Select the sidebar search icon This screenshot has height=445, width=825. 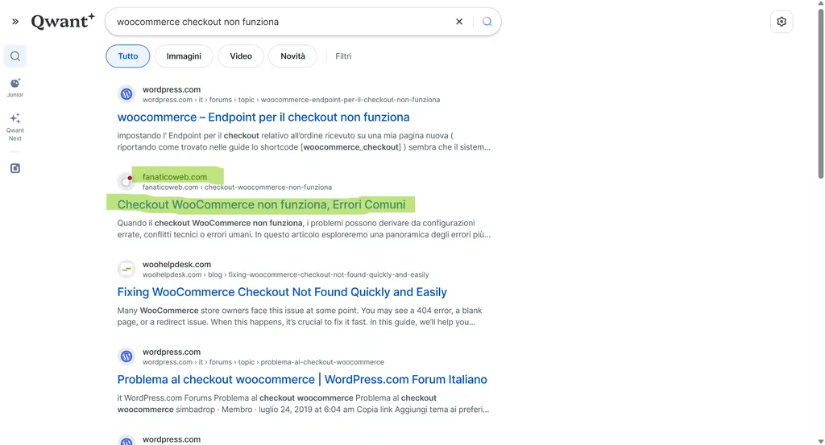pyautogui.click(x=15, y=56)
